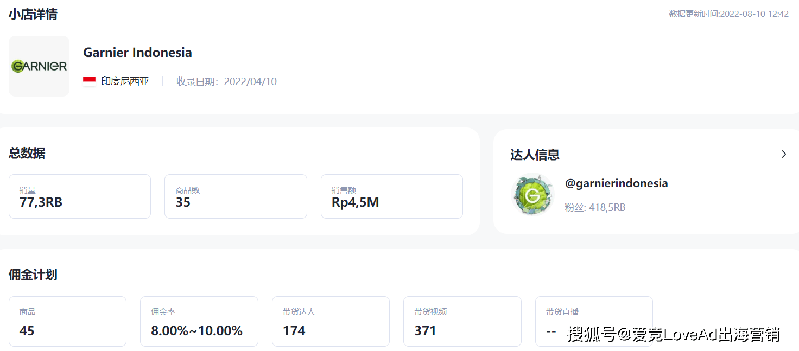Select the 商品数 35 card
799x351 pixels.
pyautogui.click(x=236, y=196)
